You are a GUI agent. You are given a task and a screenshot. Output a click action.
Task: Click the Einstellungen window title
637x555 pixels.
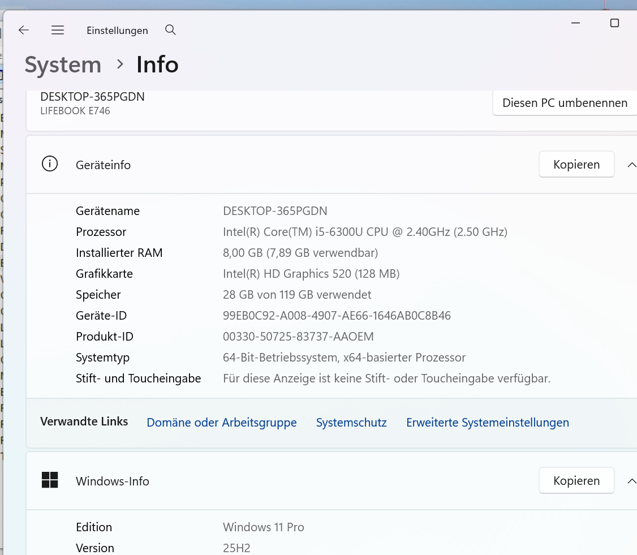(117, 31)
